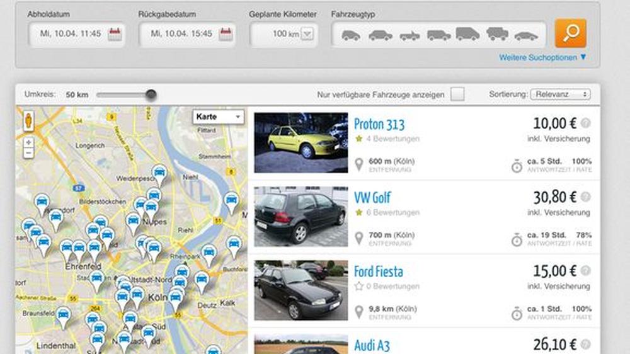Click help icon beside the 10,00 € price
Screen dimensions: 630x354
[585, 123]
